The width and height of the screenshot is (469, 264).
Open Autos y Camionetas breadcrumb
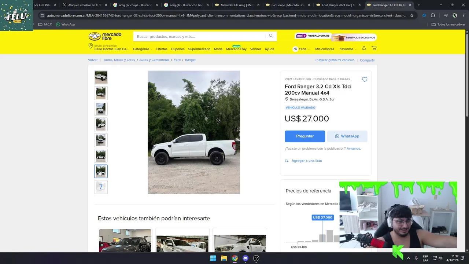tap(154, 60)
